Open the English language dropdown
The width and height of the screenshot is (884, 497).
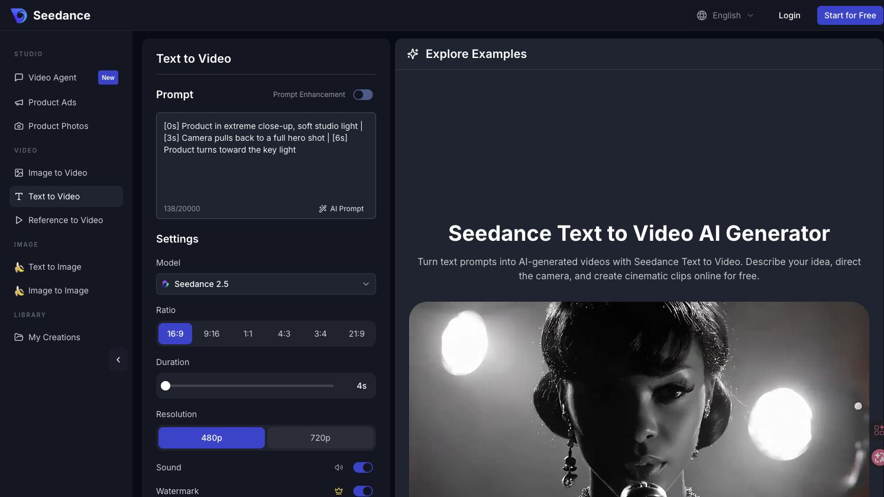(x=726, y=15)
